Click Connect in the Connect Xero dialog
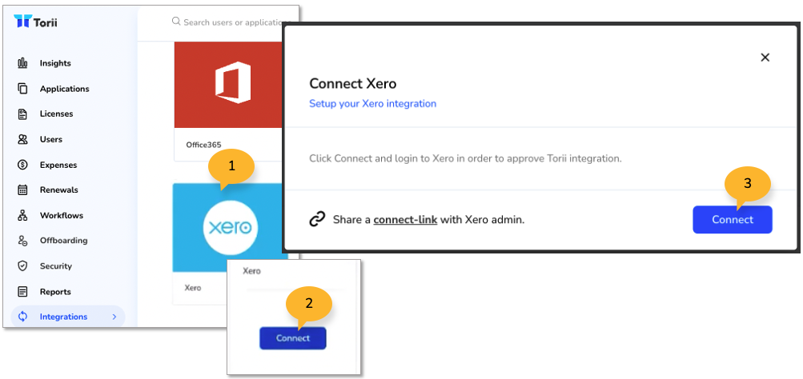 733,219
